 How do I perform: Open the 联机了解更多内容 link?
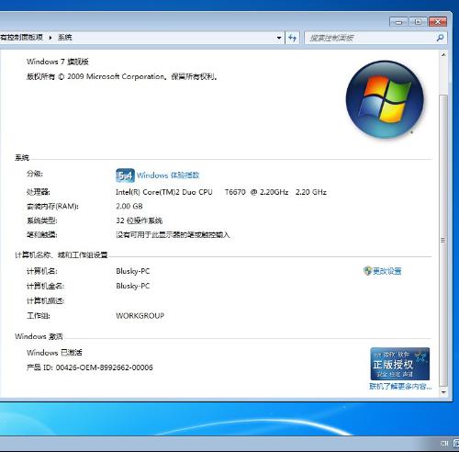[x=400, y=386]
